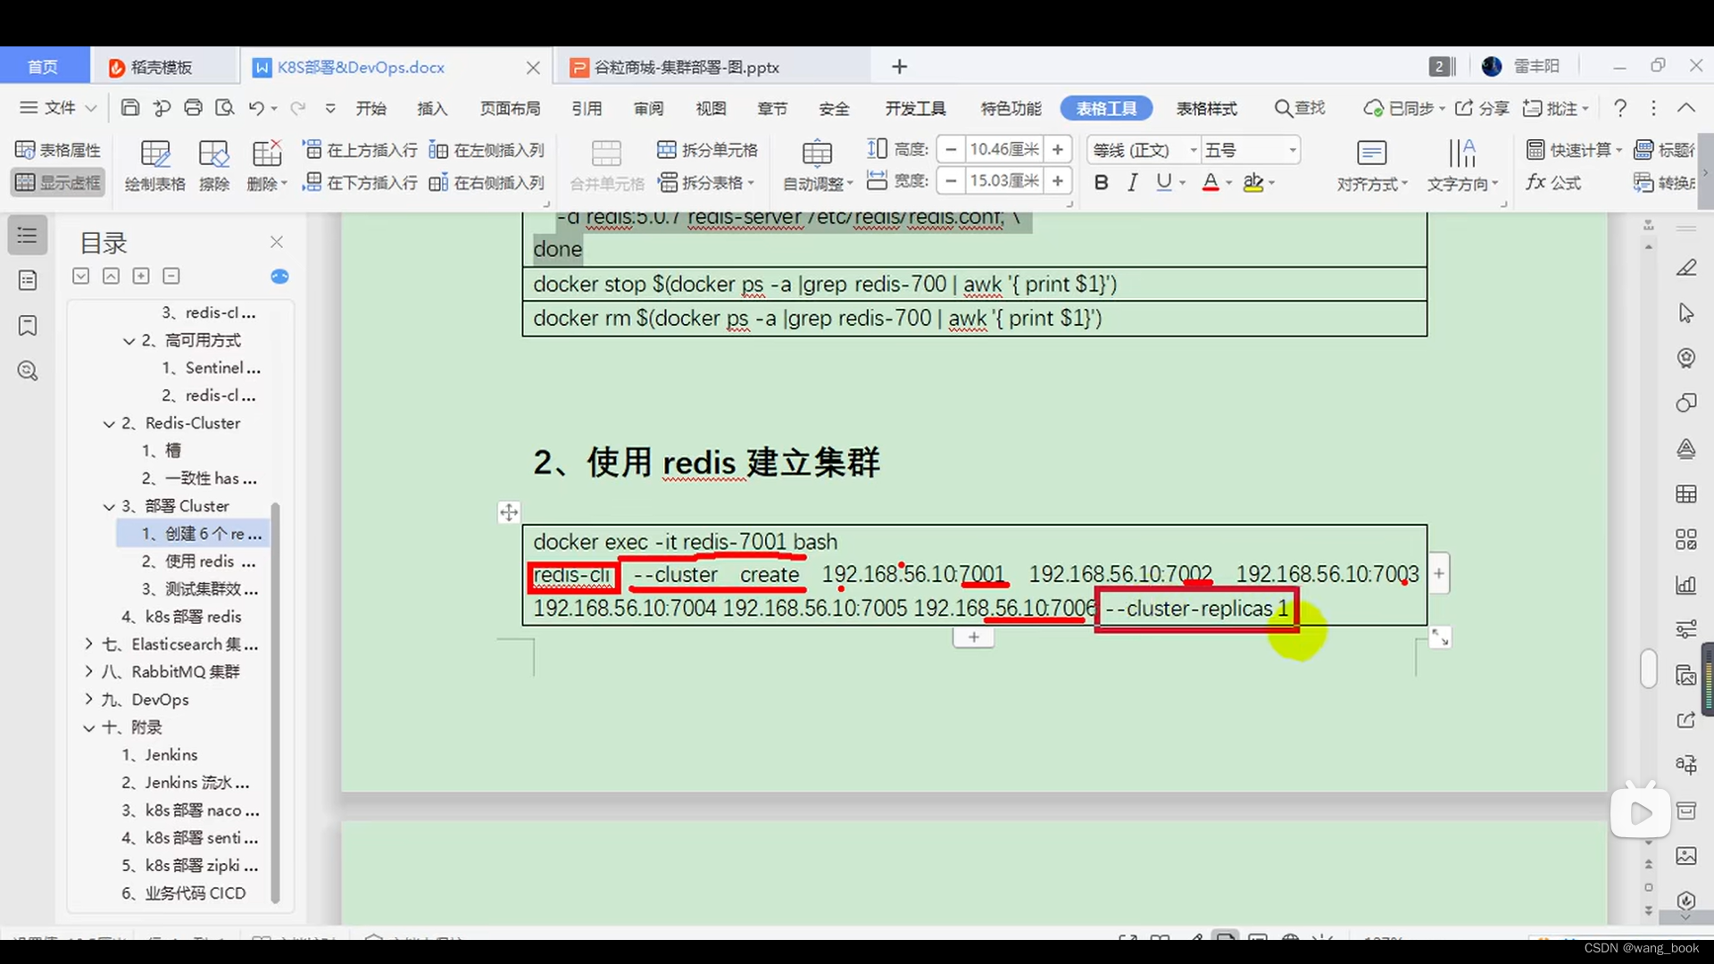
Task: Open the 插入 ribbon tab
Action: point(432,108)
